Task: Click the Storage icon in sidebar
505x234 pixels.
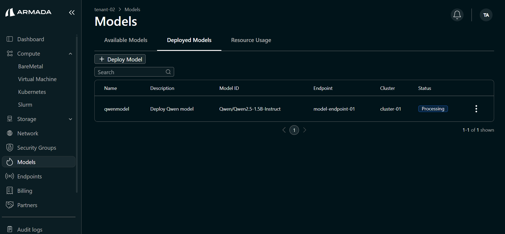Action: click(x=10, y=119)
